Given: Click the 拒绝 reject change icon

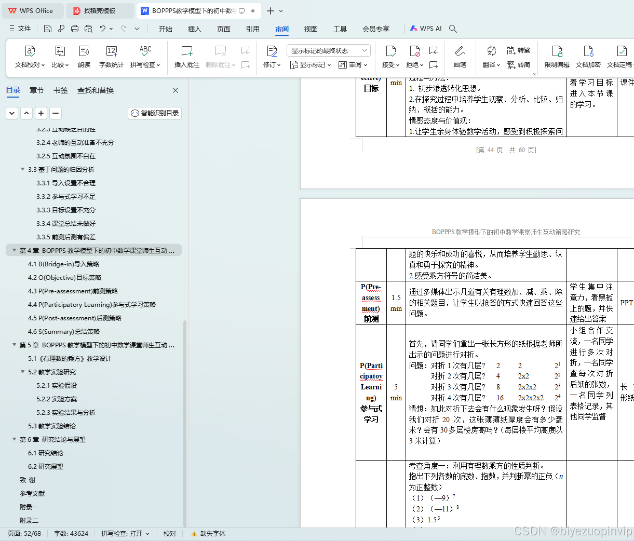Looking at the screenshot, I should [x=414, y=51].
